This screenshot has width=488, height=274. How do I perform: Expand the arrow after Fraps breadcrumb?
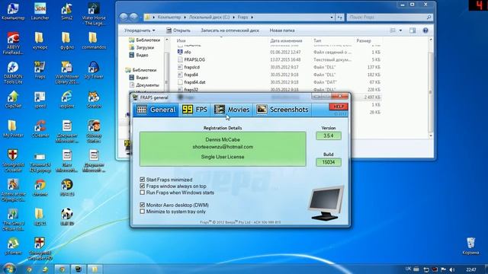click(x=252, y=18)
